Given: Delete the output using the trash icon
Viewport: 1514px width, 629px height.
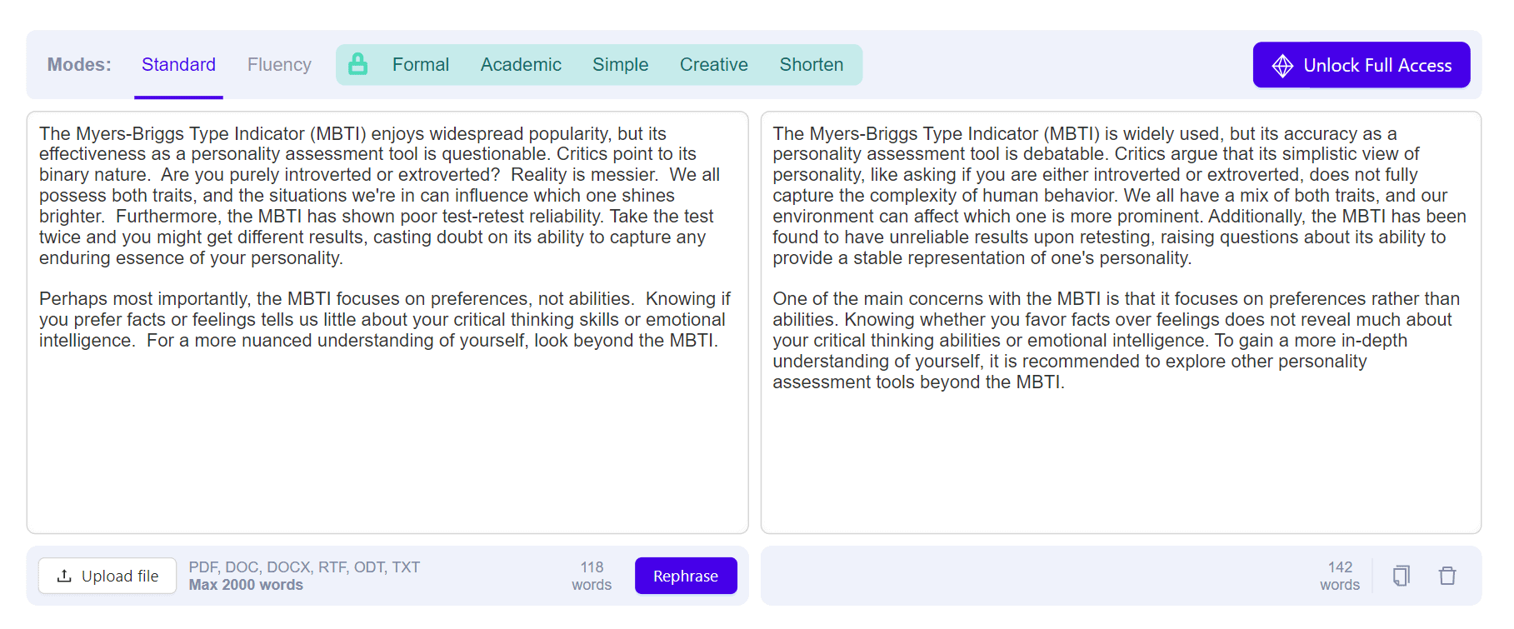Looking at the screenshot, I should [x=1447, y=576].
